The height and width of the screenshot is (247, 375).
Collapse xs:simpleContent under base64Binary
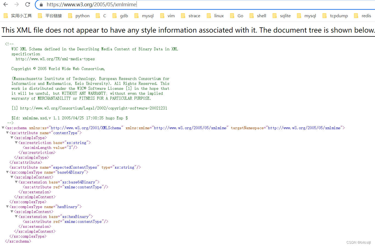point(12,177)
